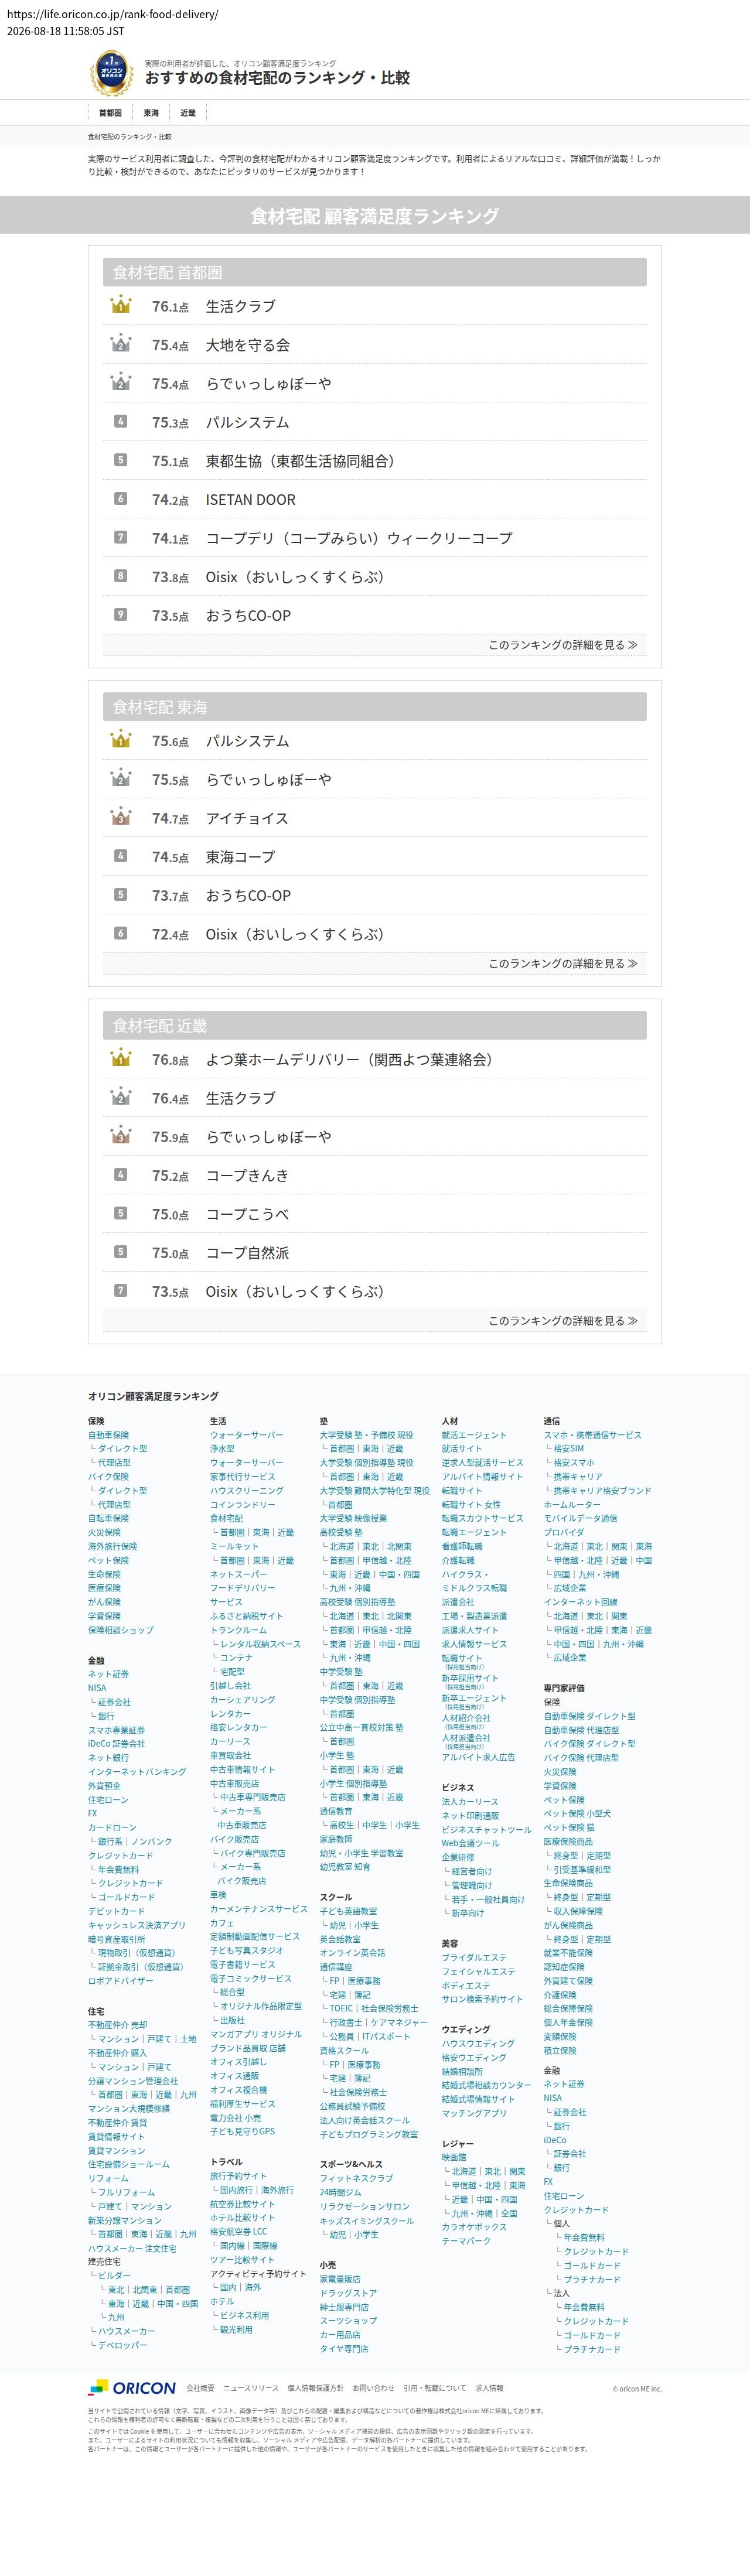Click the rank 6 badge beside ISETAN DOOR

[x=120, y=498]
